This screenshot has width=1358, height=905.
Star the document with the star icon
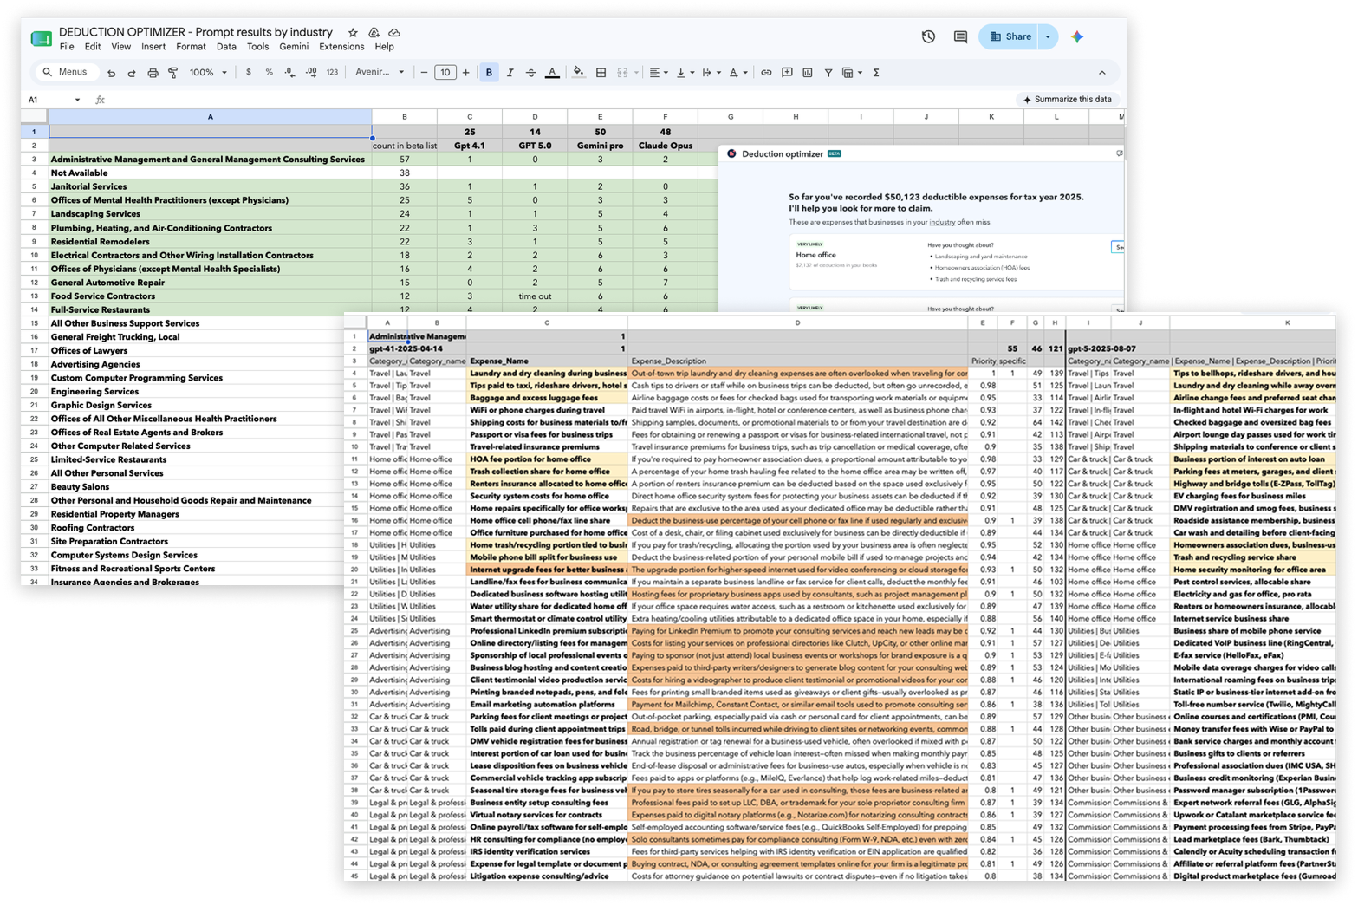pyautogui.click(x=353, y=33)
